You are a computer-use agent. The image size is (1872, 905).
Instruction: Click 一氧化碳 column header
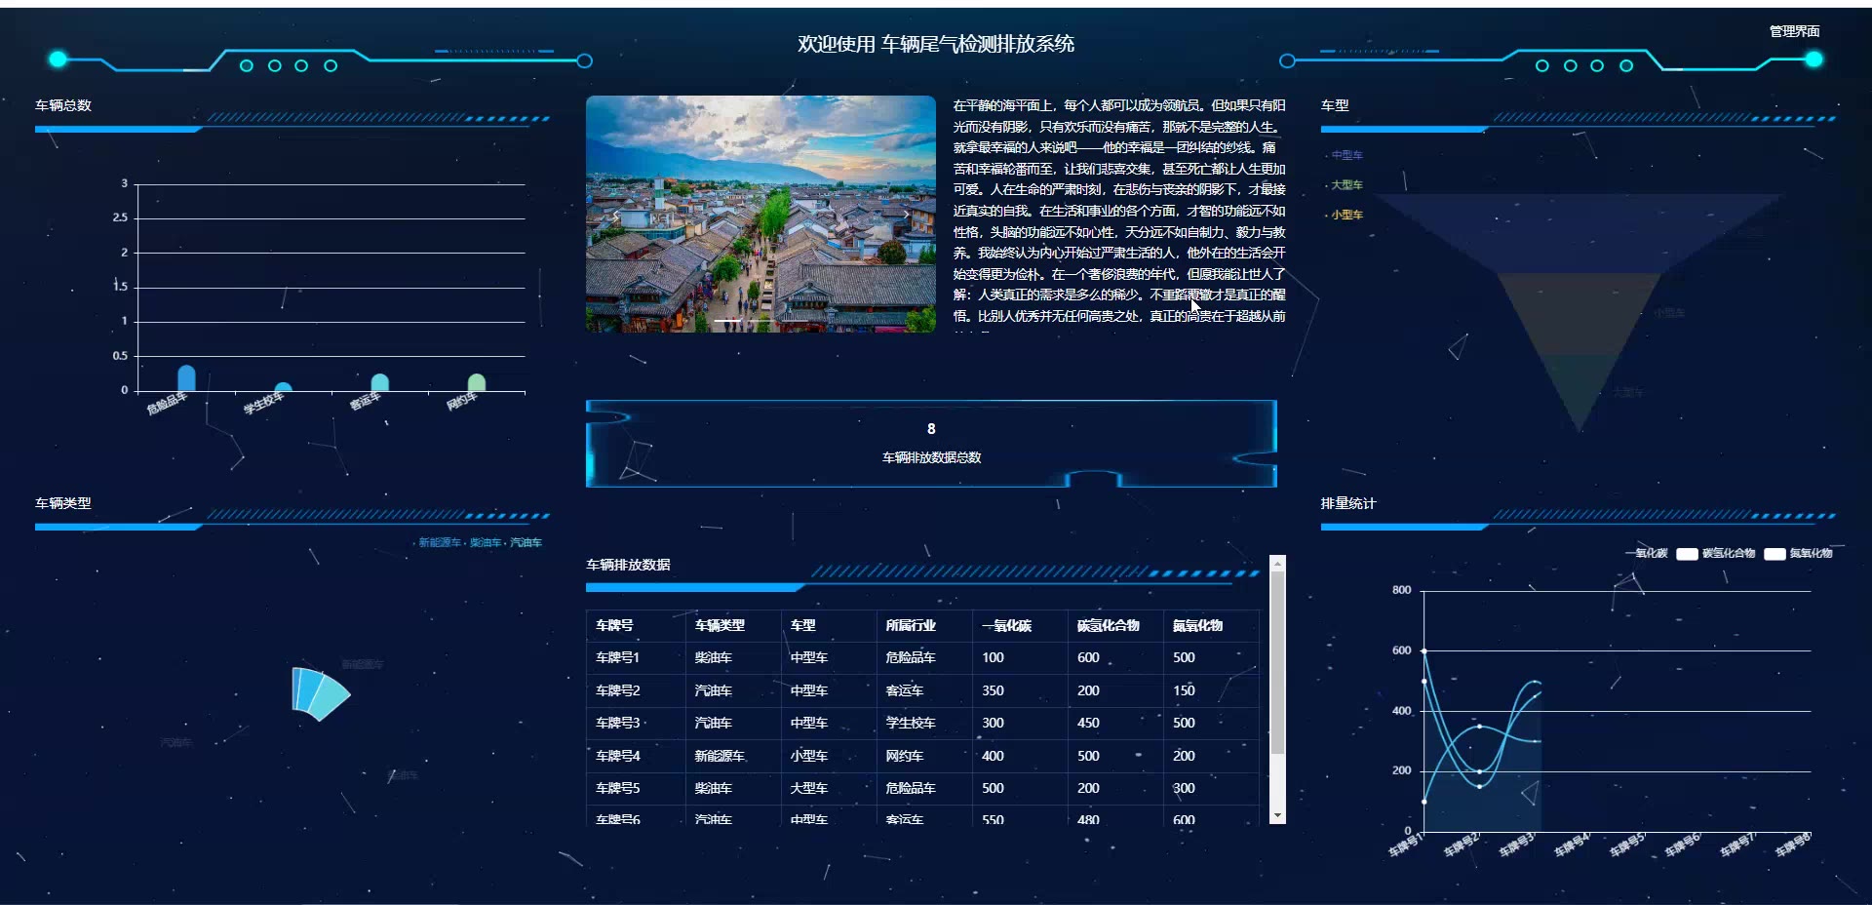pos(1006,625)
